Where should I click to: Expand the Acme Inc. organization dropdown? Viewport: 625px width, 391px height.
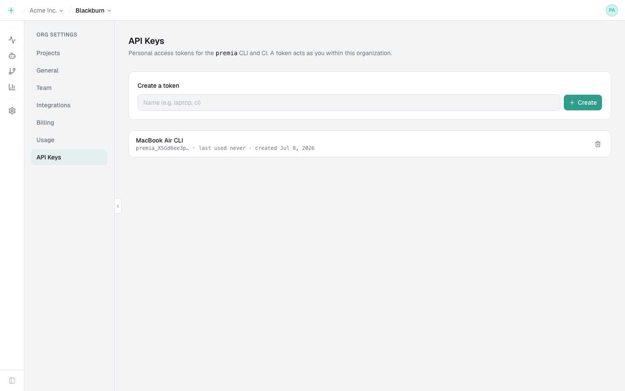click(x=46, y=10)
